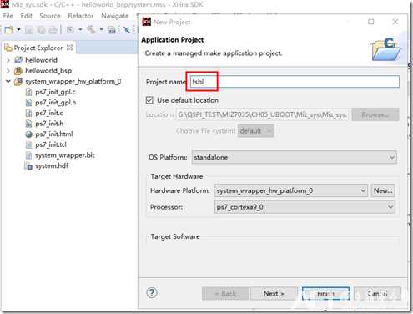Select ps7_init.tcl file icon

(28, 144)
